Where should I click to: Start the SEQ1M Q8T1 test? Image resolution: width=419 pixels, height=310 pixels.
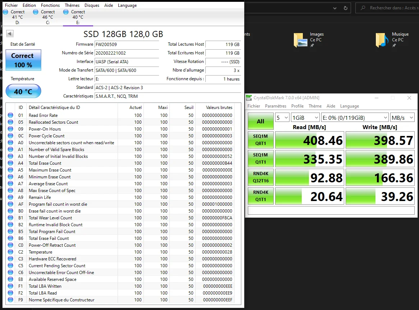(x=260, y=140)
